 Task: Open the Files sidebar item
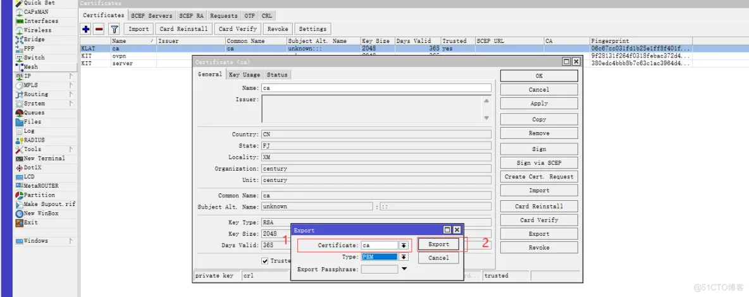[x=32, y=122]
